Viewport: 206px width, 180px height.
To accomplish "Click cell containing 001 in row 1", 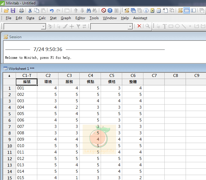I will click(26, 88).
